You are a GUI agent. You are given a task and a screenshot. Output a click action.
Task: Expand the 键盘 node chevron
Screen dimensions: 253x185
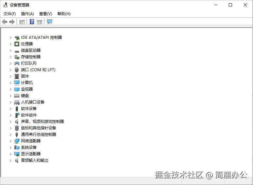(10, 96)
